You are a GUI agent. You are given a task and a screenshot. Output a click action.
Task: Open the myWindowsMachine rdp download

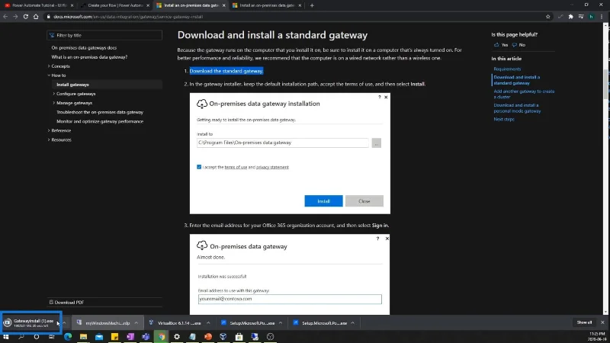tap(104, 322)
